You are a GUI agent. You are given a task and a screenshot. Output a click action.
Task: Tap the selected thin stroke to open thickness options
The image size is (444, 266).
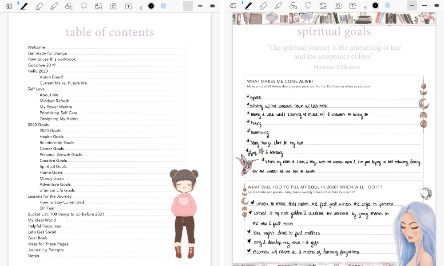click(x=188, y=6)
